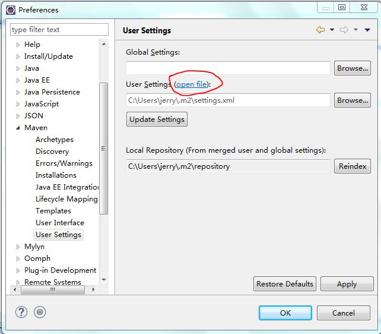Click the Apply button
The height and width of the screenshot is (334, 381).
[347, 284]
